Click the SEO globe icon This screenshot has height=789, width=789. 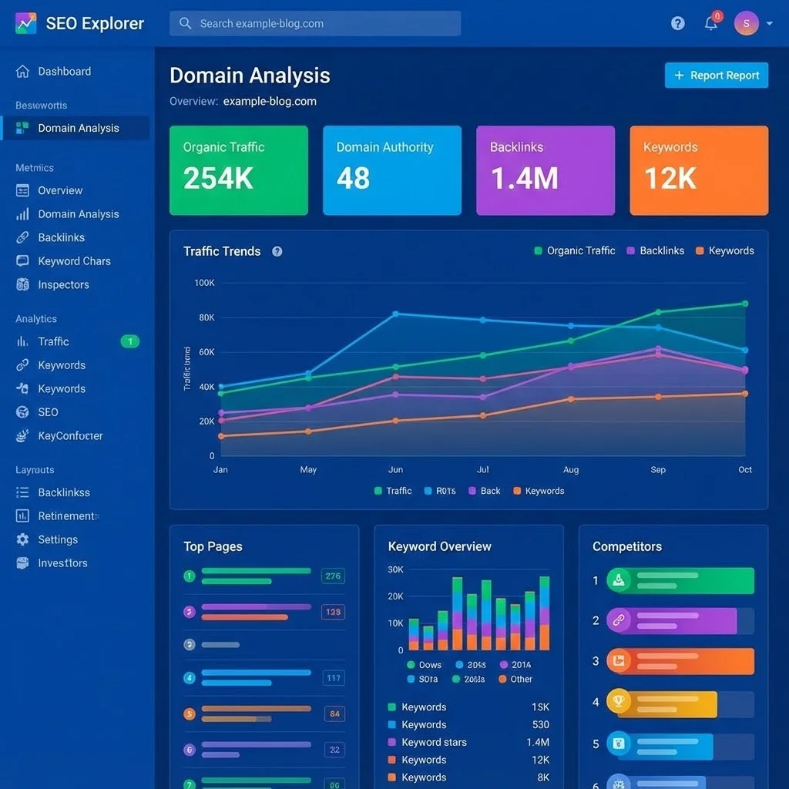click(x=22, y=412)
